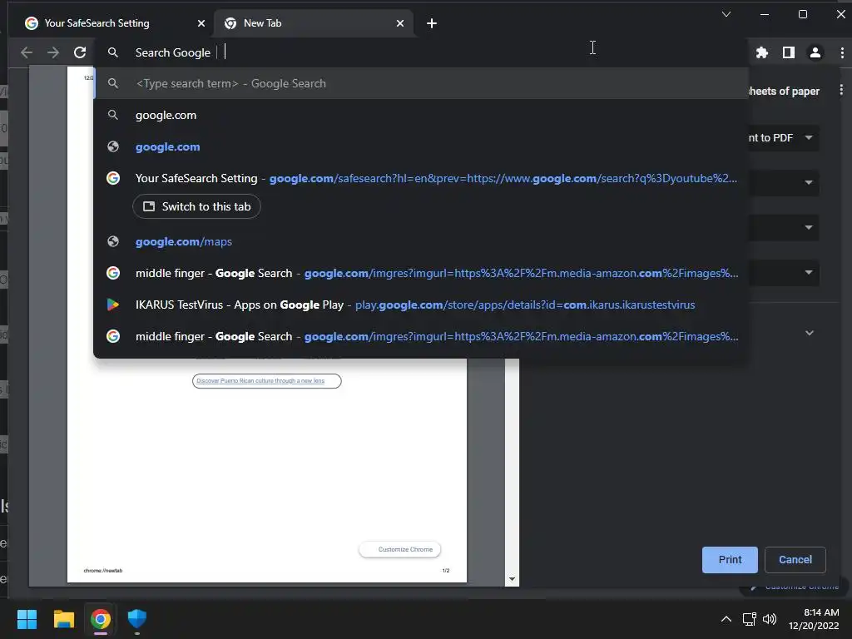Open print dialog more options dots
This screenshot has width=852, height=639.
[x=841, y=90]
